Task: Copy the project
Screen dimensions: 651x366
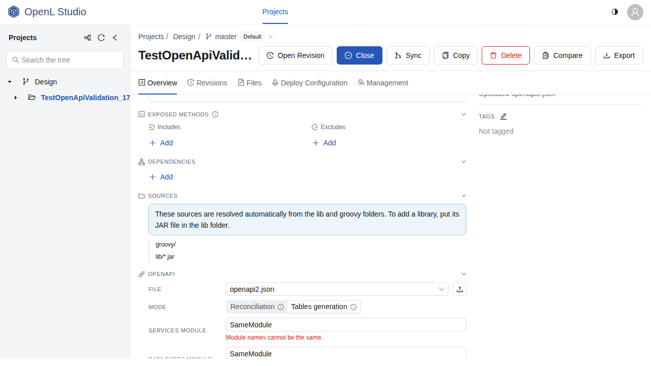Action: click(x=456, y=55)
